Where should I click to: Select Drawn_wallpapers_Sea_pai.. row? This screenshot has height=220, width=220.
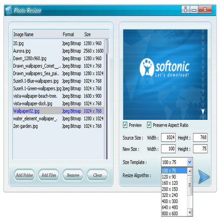(58, 74)
